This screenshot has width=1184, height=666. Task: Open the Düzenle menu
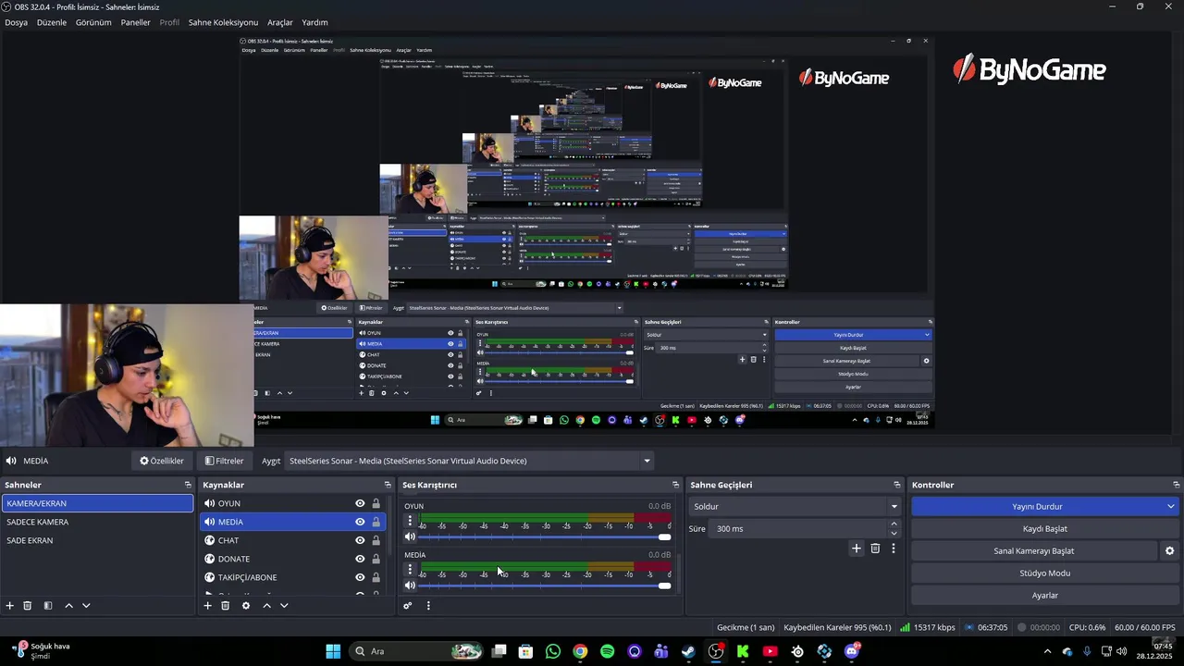(x=52, y=22)
